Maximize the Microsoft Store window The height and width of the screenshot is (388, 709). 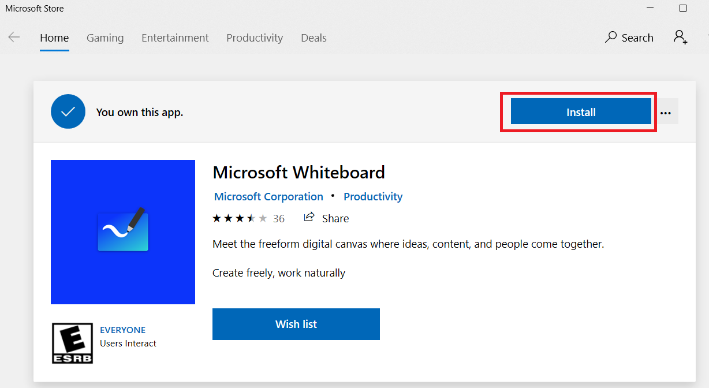pyautogui.click(x=683, y=8)
